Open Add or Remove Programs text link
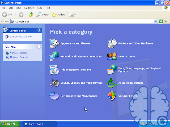 [76, 70]
